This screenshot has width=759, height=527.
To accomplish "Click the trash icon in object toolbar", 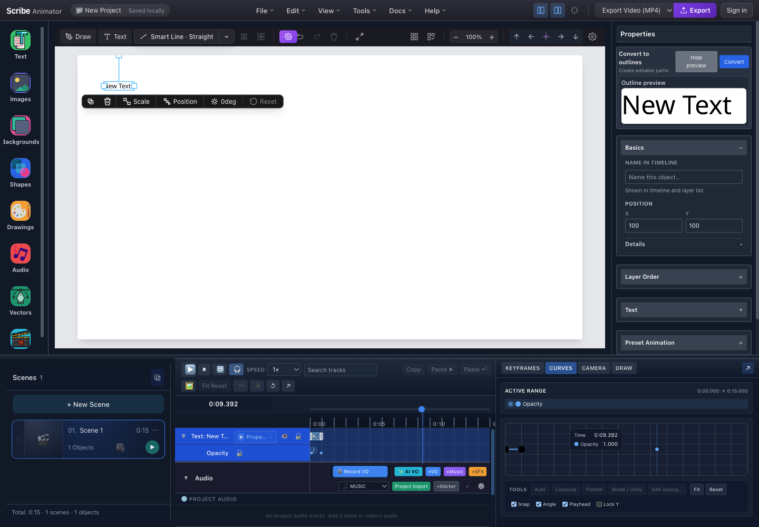I will coord(108,102).
